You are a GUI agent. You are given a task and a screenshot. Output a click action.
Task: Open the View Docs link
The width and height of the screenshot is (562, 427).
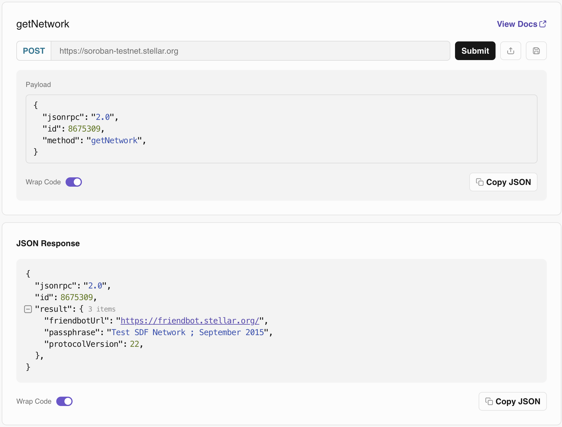(x=517, y=24)
